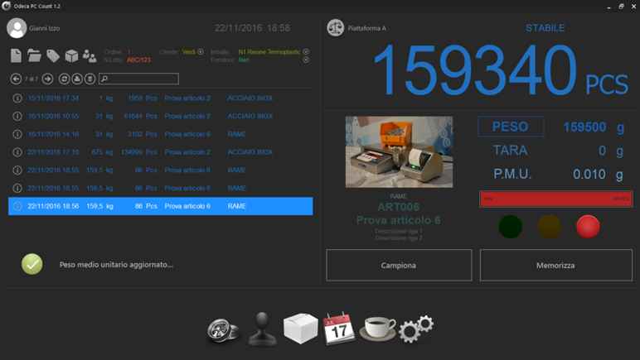Click the dark green indicator light
The height and width of the screenshot is (360, 640).
510,227
